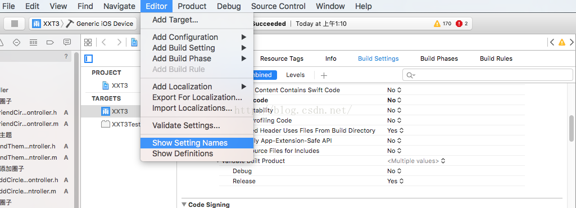Click the yellow warning count icon
This screenshot has height=208, width=576.
(437, 24)
